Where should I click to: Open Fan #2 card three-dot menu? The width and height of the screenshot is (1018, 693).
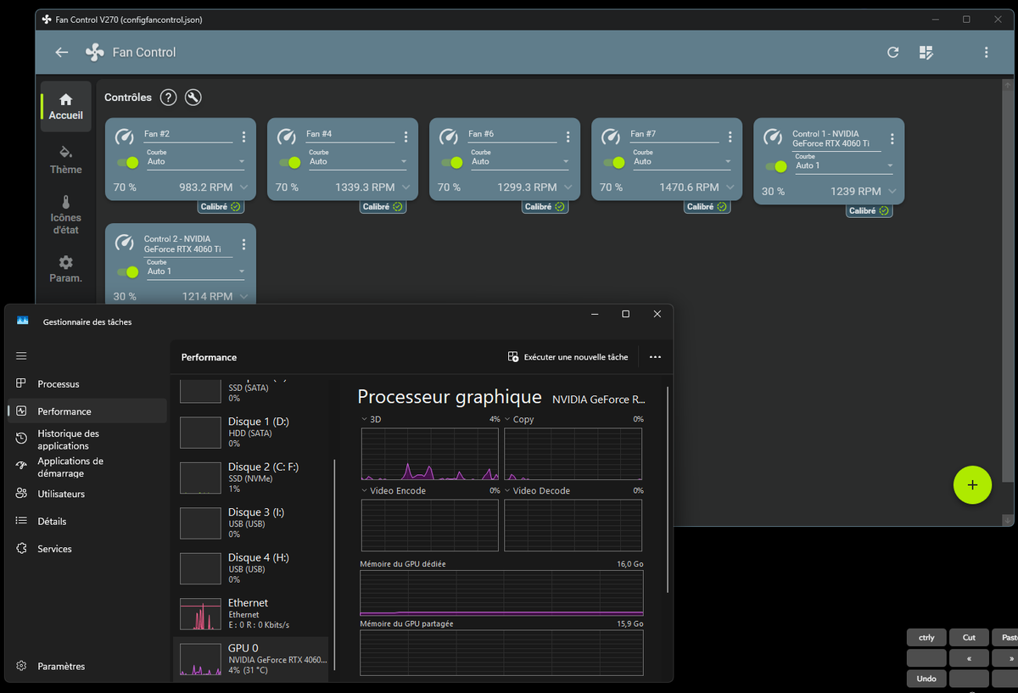(x=244, y=137)
